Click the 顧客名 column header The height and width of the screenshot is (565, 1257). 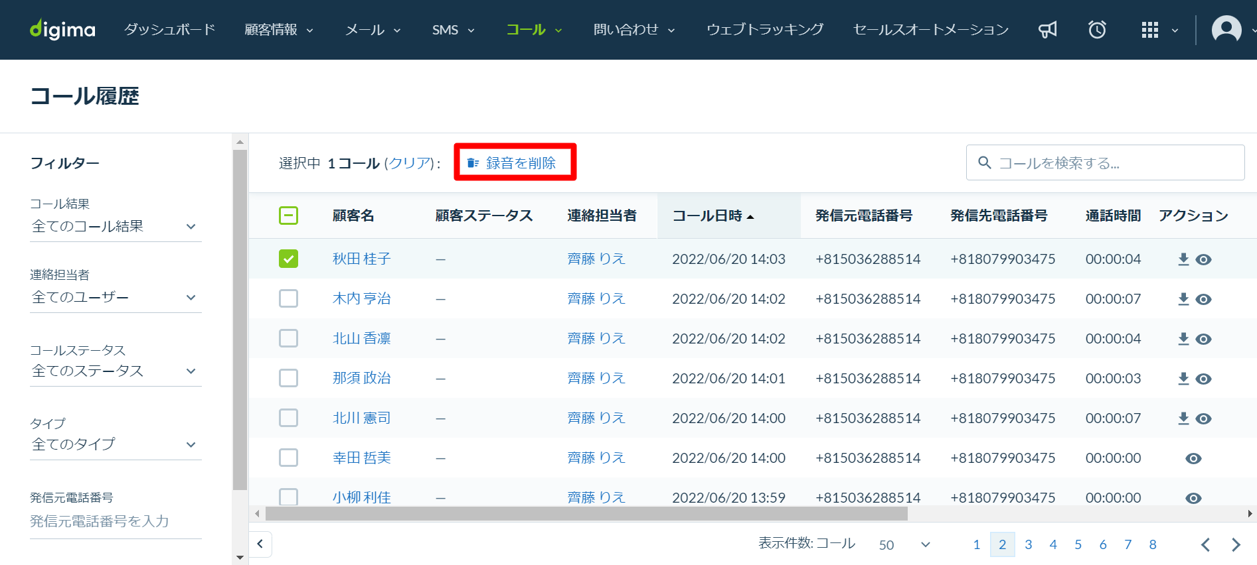pos(353,216)
